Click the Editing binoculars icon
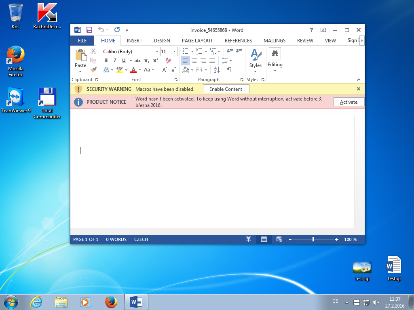The height and width of the screenshot is (310, 414). pos(275,54)
